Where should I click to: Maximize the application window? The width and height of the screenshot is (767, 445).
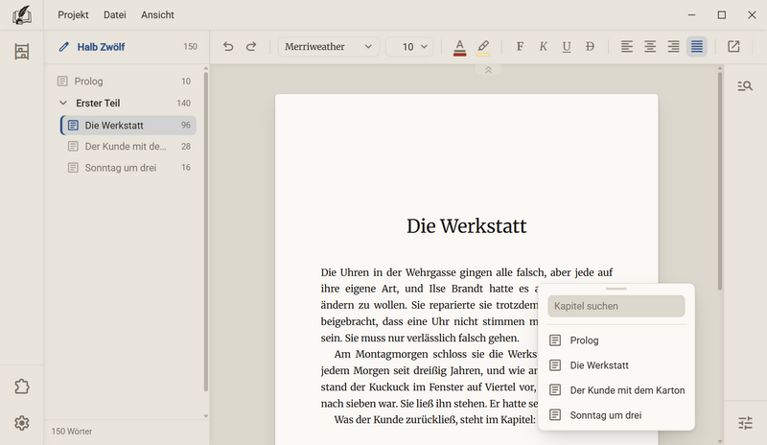[722, 15]
